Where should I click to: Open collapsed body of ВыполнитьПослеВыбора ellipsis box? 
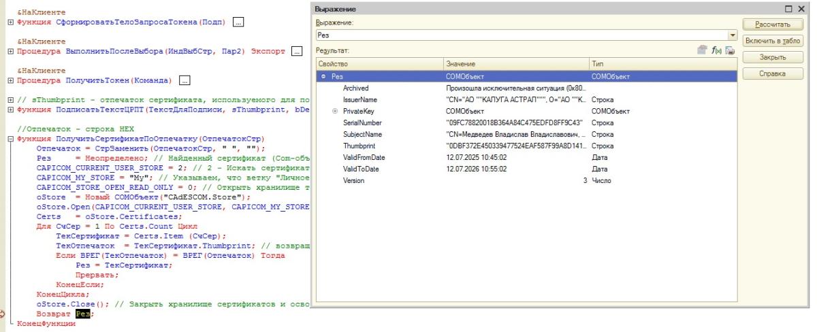296,51
